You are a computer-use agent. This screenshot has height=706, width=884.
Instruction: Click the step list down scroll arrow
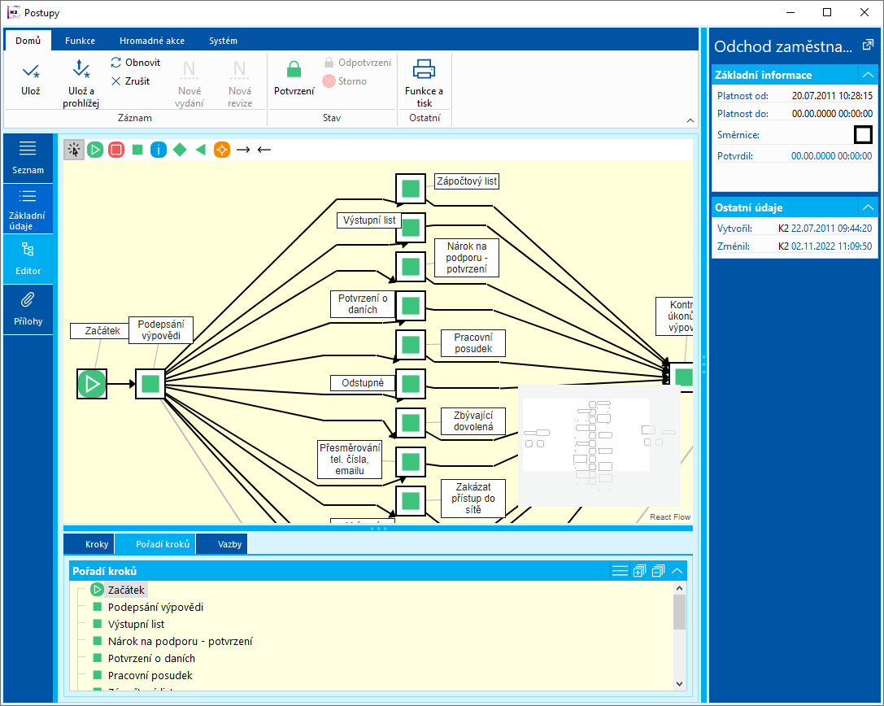(679, 683)
